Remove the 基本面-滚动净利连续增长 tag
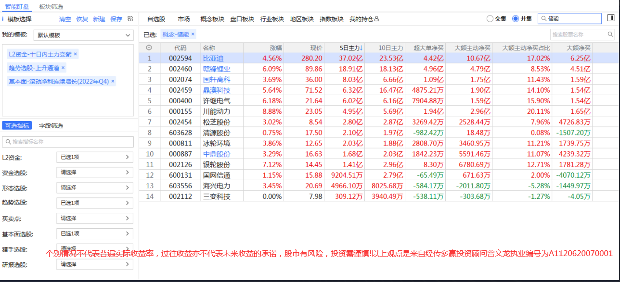Screen dimensions: 620x282 (x=113, y=81)
